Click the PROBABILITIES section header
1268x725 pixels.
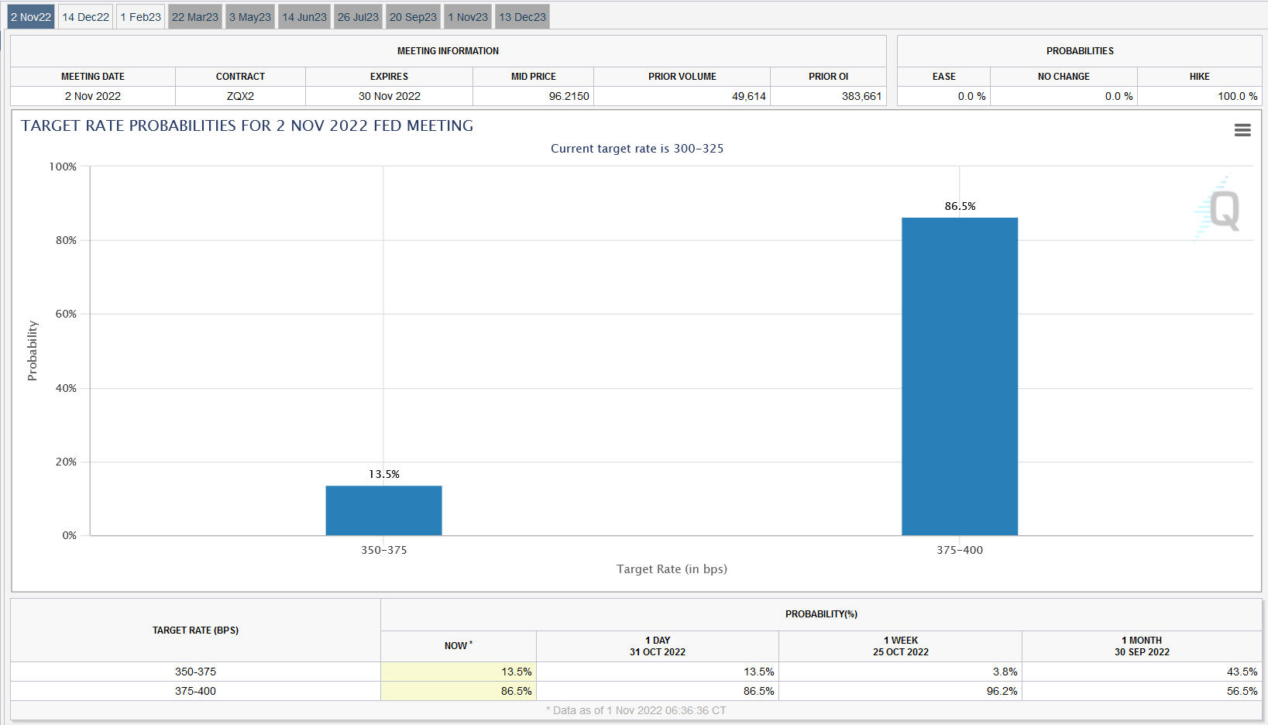[1080, 51]
